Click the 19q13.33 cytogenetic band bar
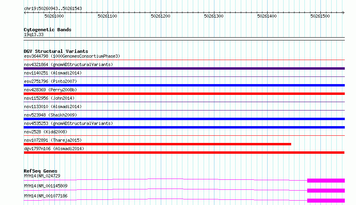The height and width of the screenshot is (205, 356). (x=184, y=39)
